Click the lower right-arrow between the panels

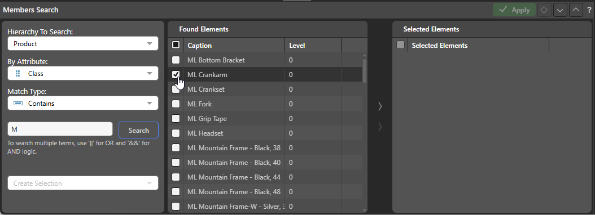380,127
